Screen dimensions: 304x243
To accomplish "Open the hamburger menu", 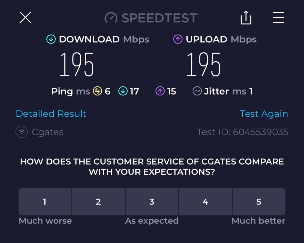I will (278, 18).
